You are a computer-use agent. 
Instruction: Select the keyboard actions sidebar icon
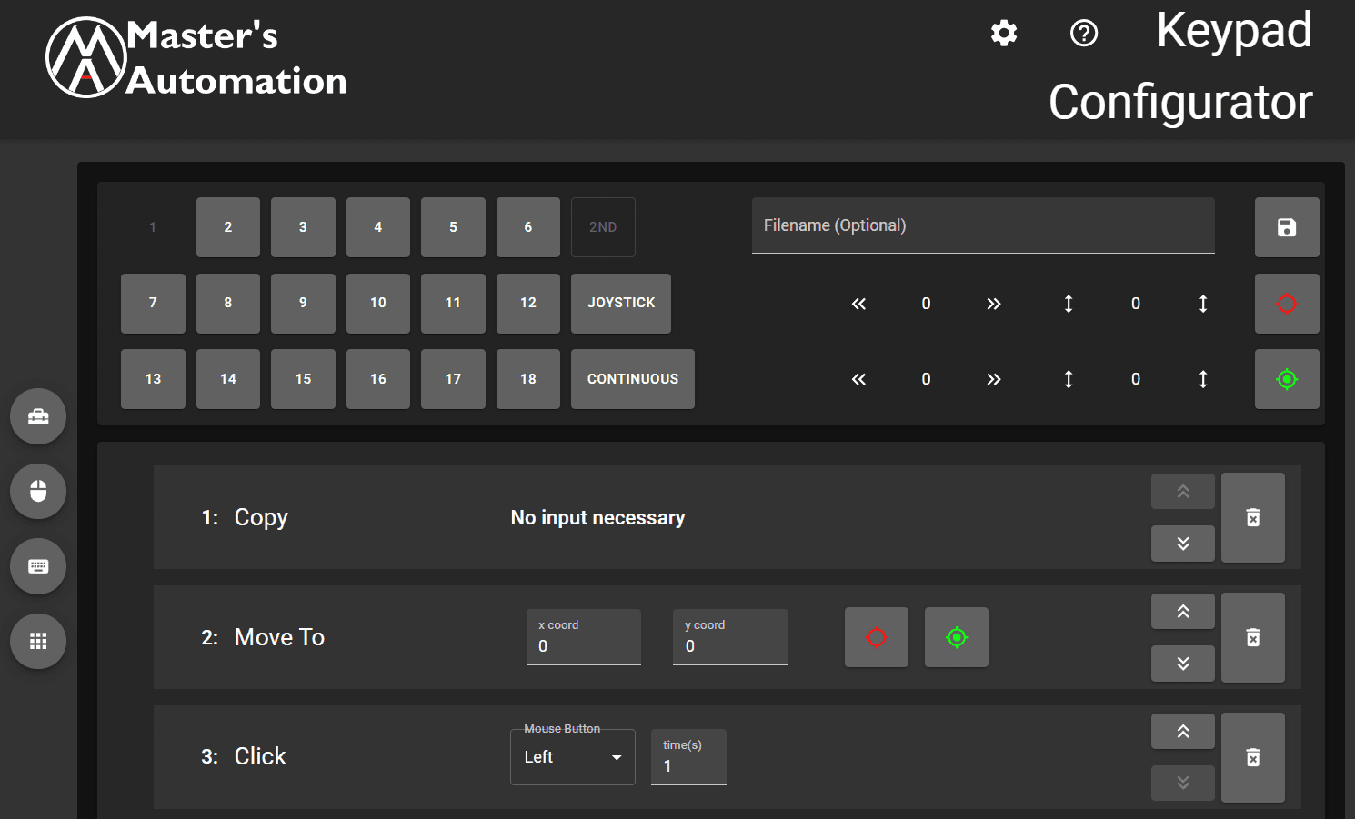click(37, 565)
